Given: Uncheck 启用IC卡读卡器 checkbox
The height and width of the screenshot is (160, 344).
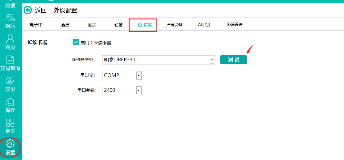Looking at the screenshot, I should (x=76, y=42).
